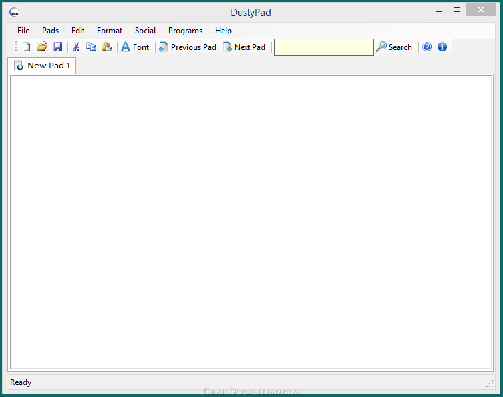Click the toolbar grip handle

[16, 47]
